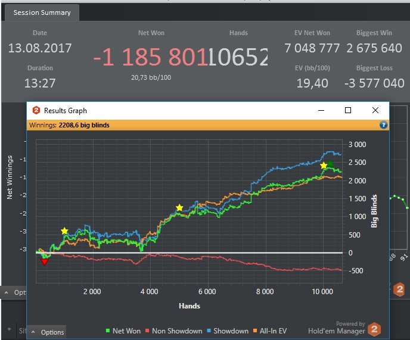Toggle the Net Won legend green swatch
The height and width of the screenshot is (340, 410).
[107, 330]
